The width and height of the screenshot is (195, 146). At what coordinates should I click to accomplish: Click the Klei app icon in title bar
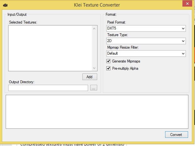tap(5, 5)
